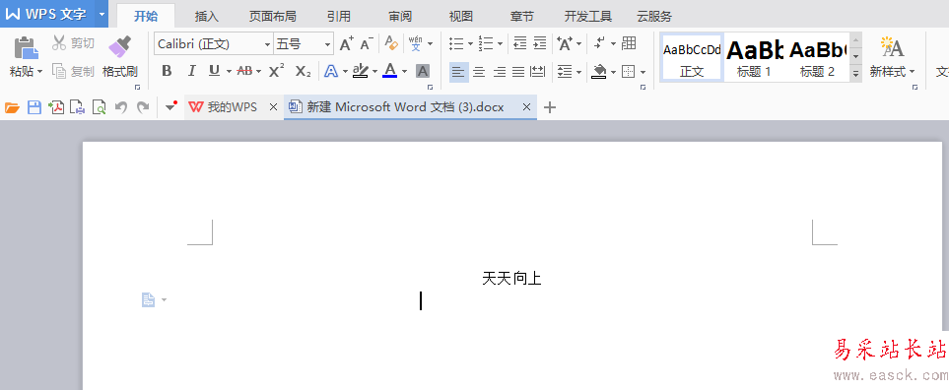Switch to the 开始 tab
The width and height of the screenshot is (949, 390).
pyautogui.click(x=146, y=17)
